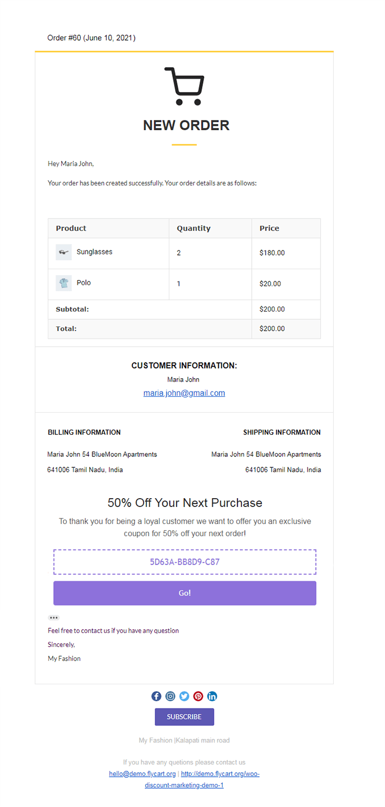Click the Polo shirt product thumbnail

[64, 283]
